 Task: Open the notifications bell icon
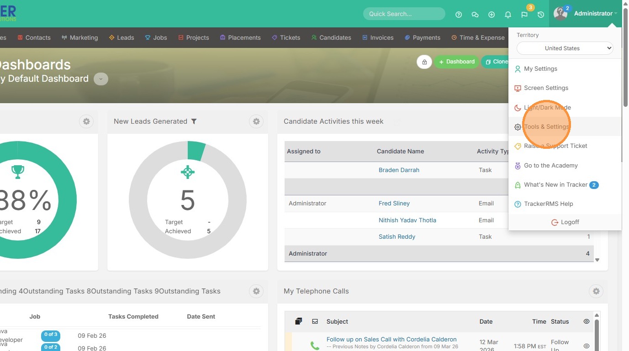(508, 15)
